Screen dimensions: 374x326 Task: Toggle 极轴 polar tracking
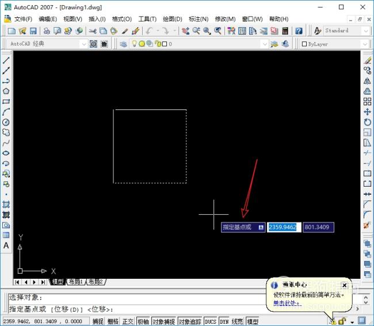(143, 321)
